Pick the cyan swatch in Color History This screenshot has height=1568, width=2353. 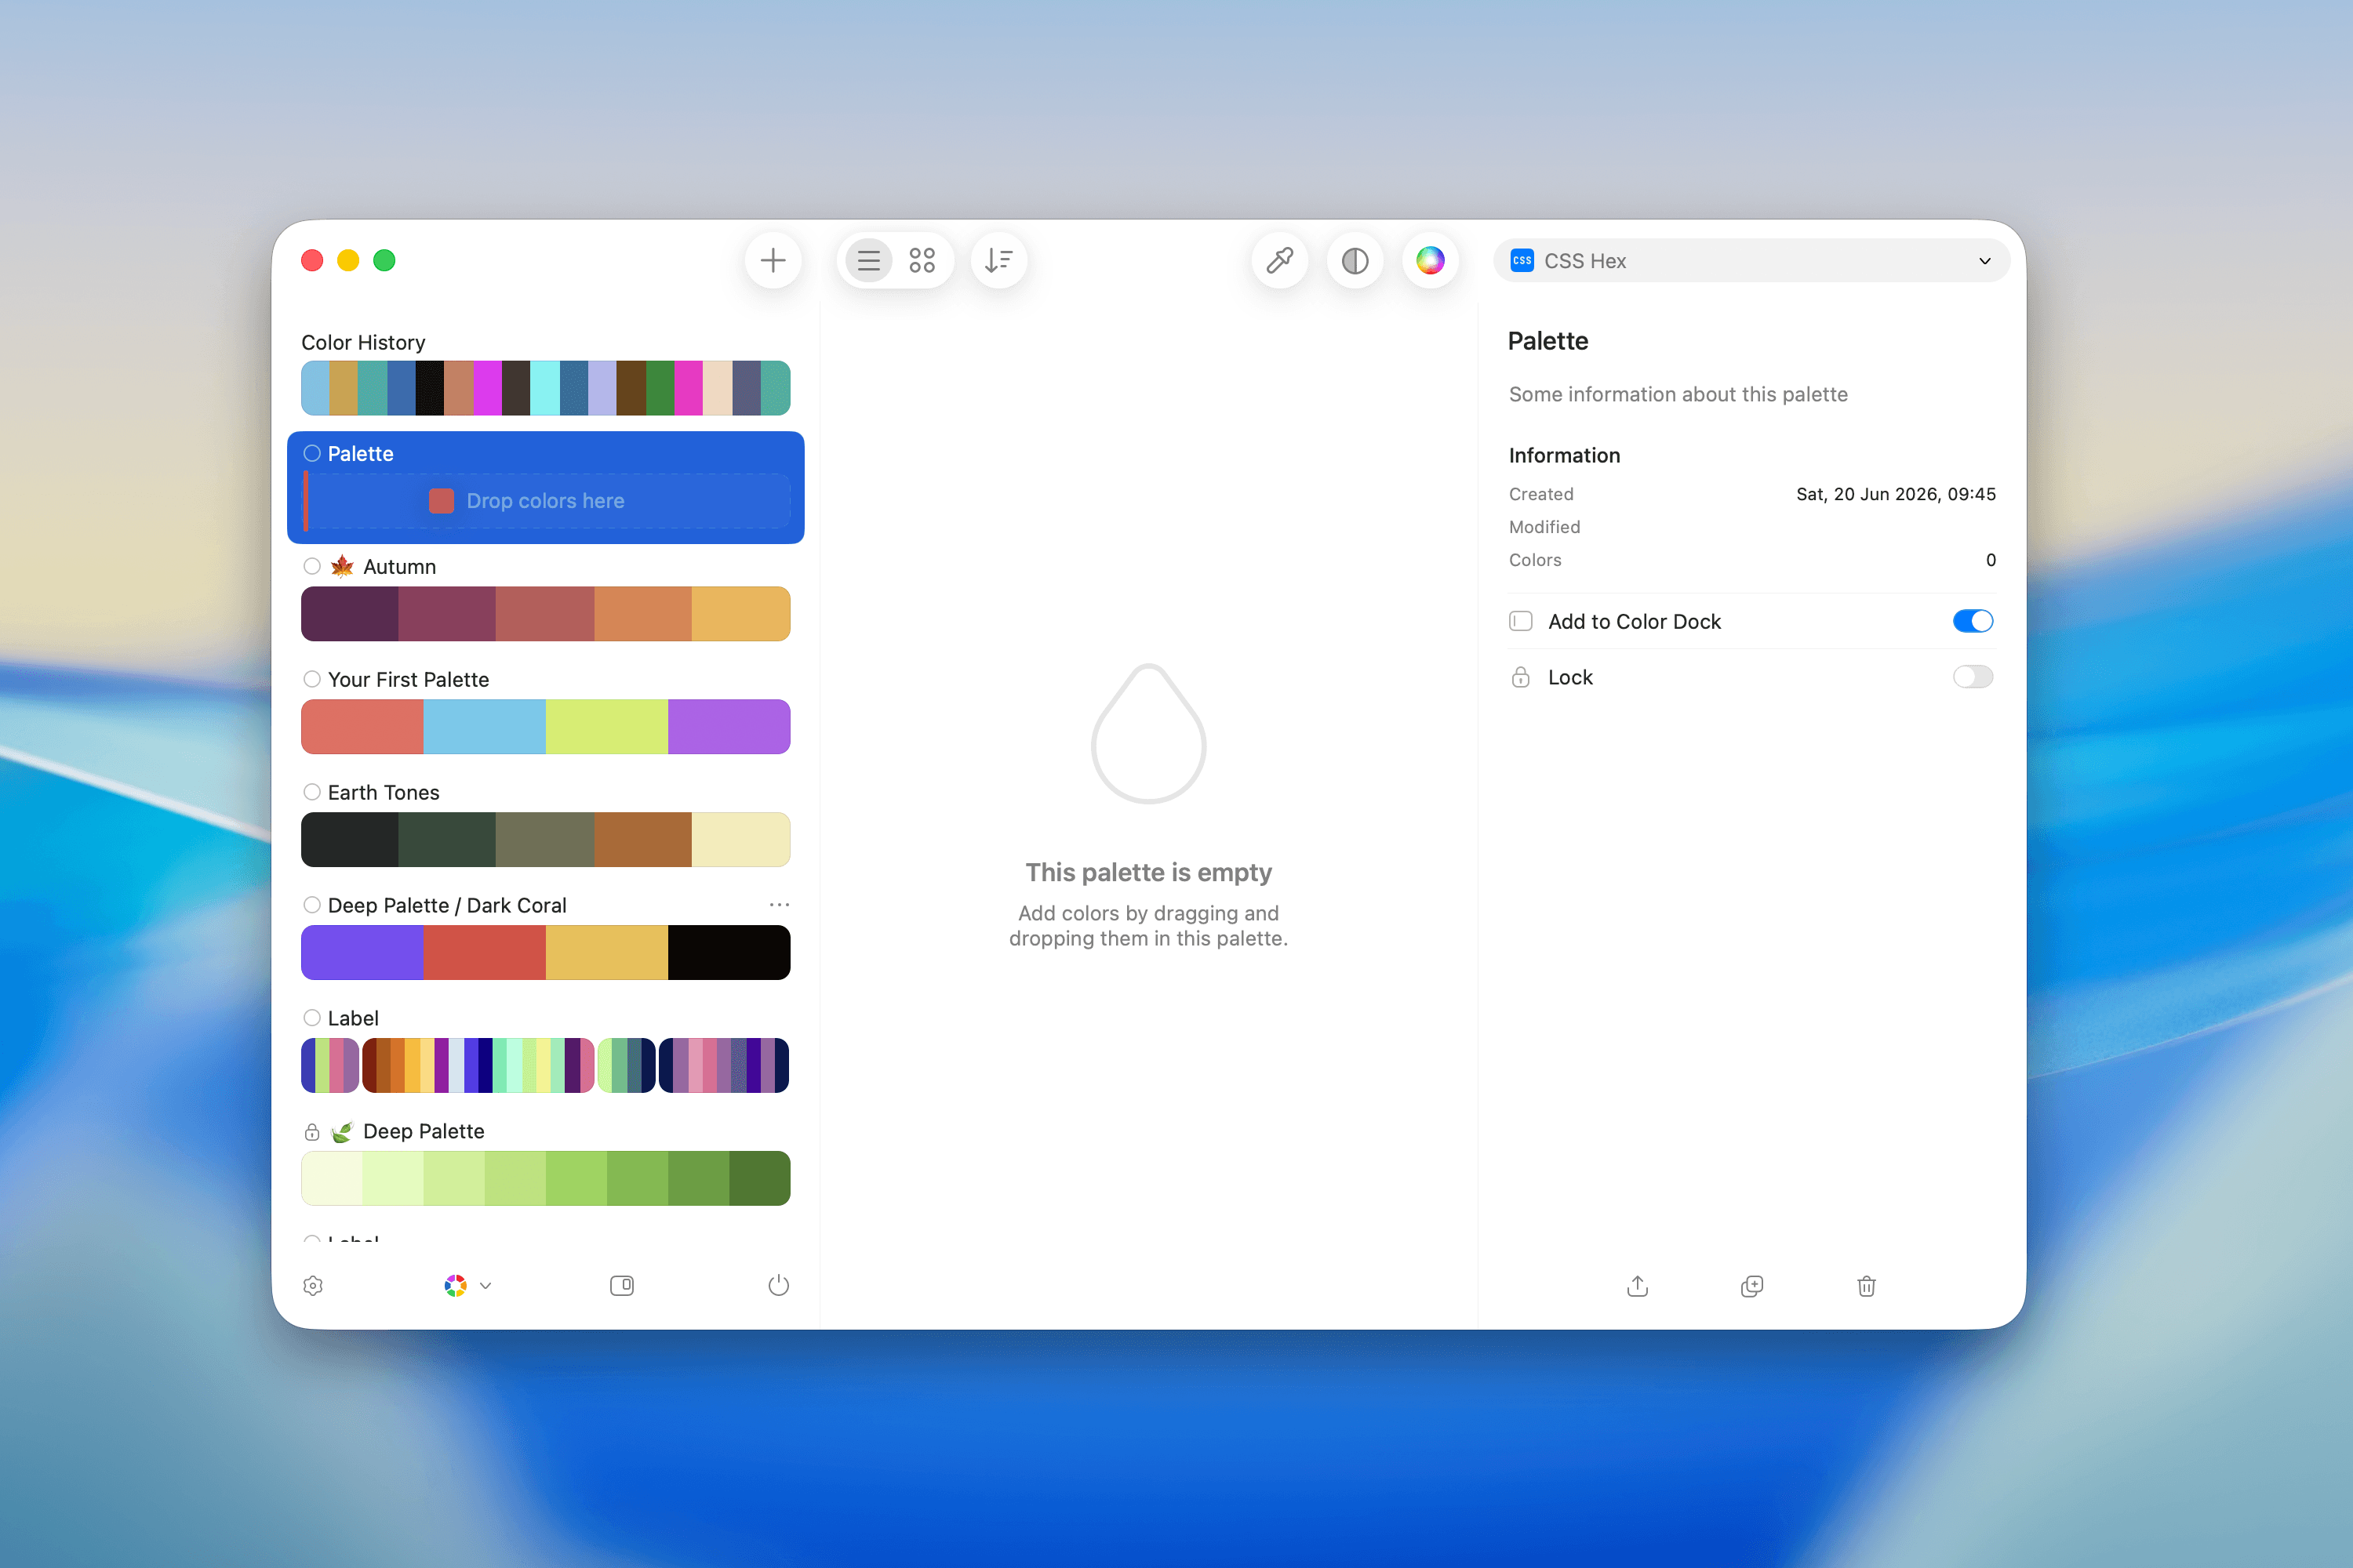point(545,388)
